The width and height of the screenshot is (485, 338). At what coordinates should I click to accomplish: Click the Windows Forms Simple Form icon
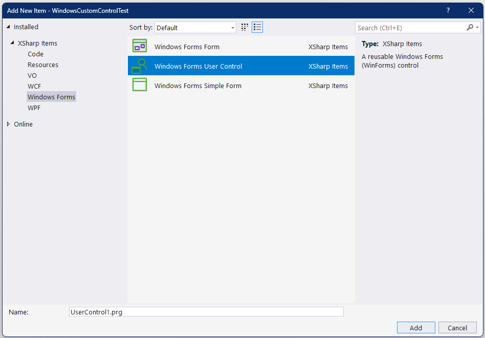click(139, 85)
